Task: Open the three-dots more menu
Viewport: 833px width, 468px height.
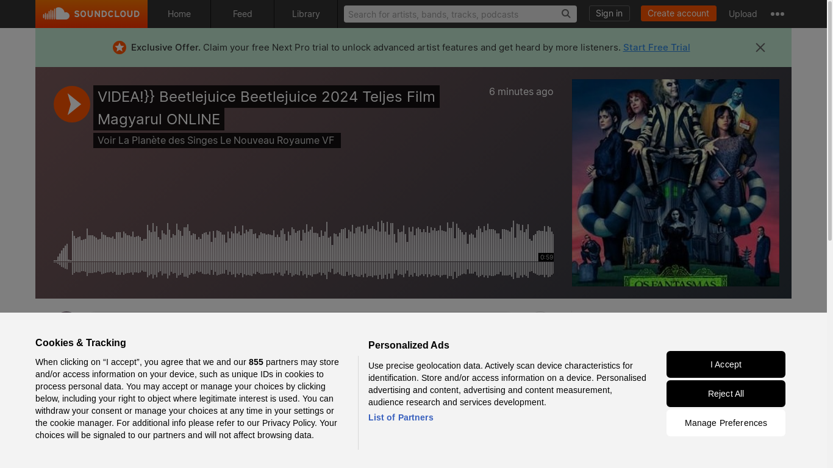Action: 778,14
